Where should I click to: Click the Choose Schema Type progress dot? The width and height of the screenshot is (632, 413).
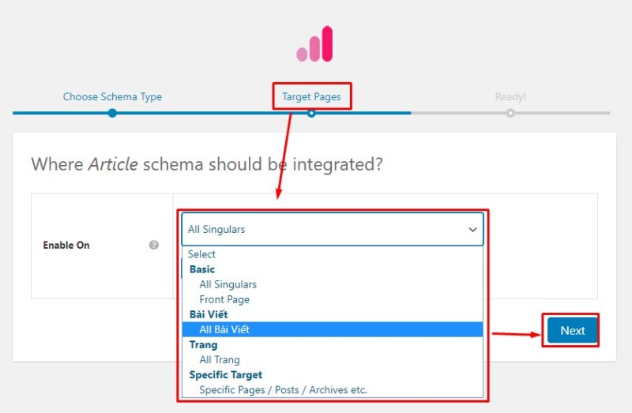click(x=112, y=113)
